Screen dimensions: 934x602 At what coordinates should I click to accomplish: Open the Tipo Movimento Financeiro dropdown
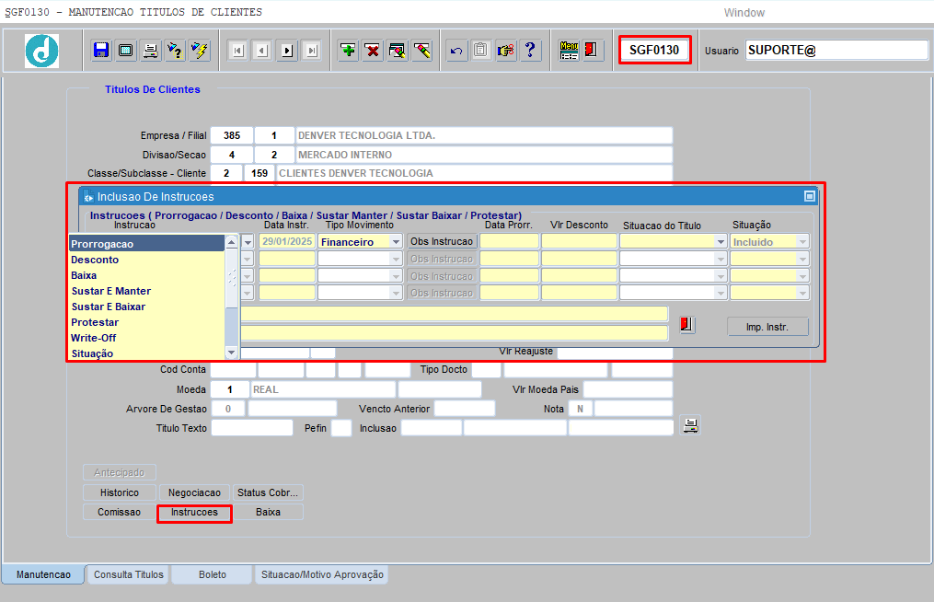point(396,241)
